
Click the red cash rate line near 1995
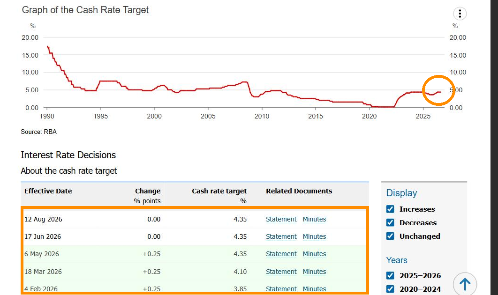click(100, 81)
